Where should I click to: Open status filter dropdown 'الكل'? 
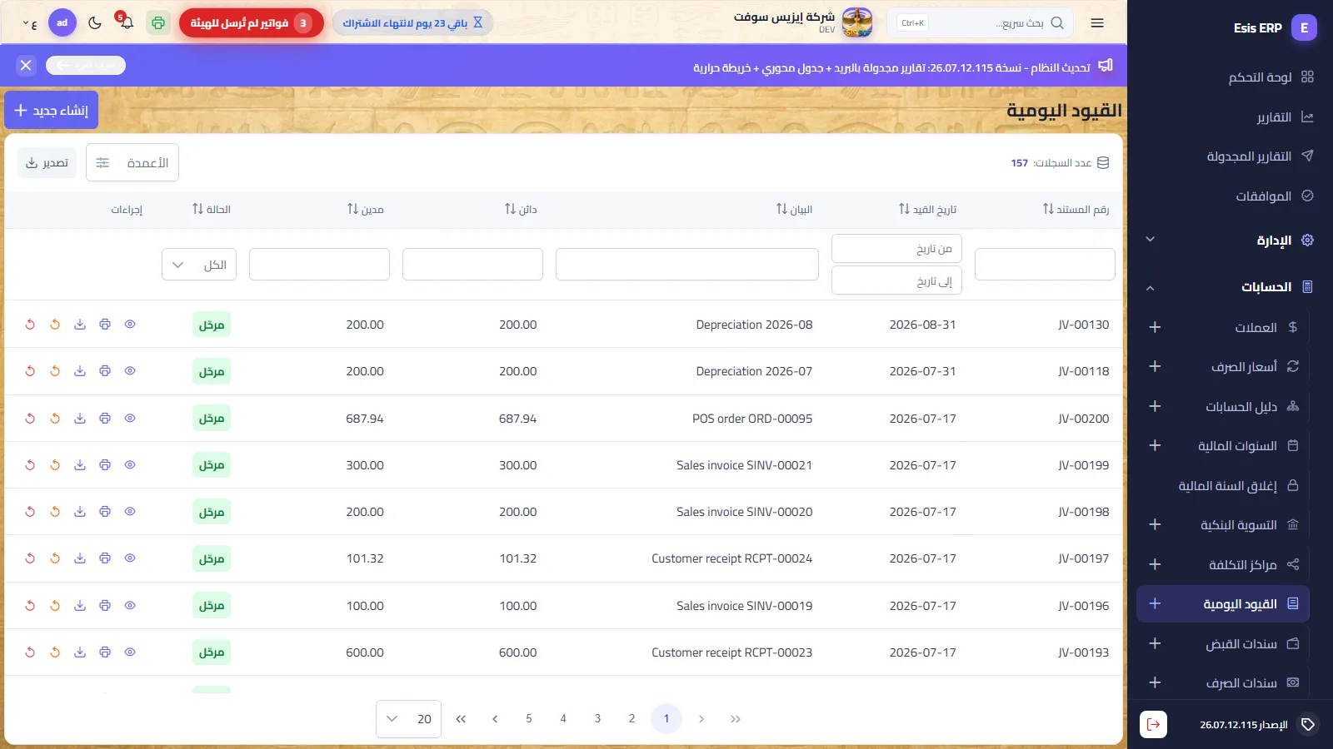[199, 265]
